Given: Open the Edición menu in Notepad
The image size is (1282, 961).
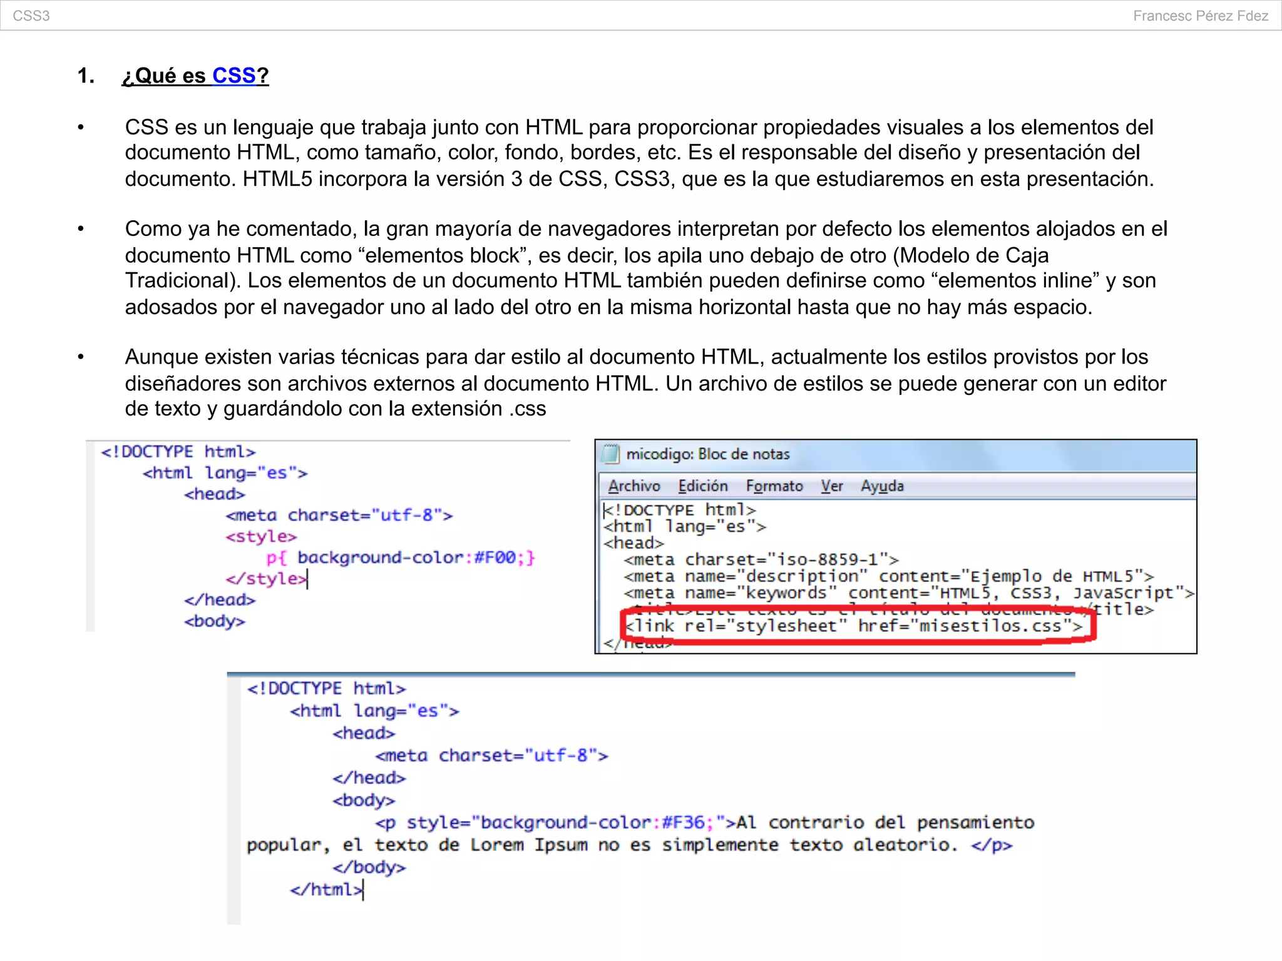Looking at the screenshot, I should pyautogui.click(x=702, y=486).
